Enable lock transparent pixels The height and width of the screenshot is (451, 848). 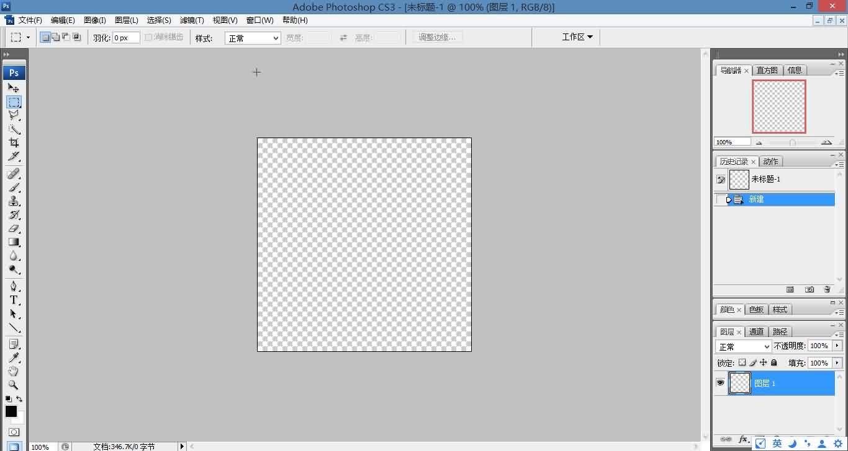pyautogui.click(x=742, y=363)
